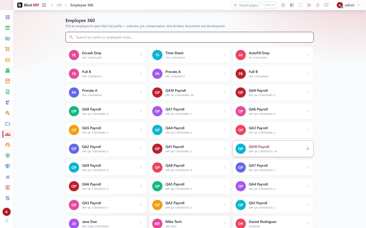Screen dimensions: 366x228
Task: Open the AutoFill Emp employee card
Action: 273,55
